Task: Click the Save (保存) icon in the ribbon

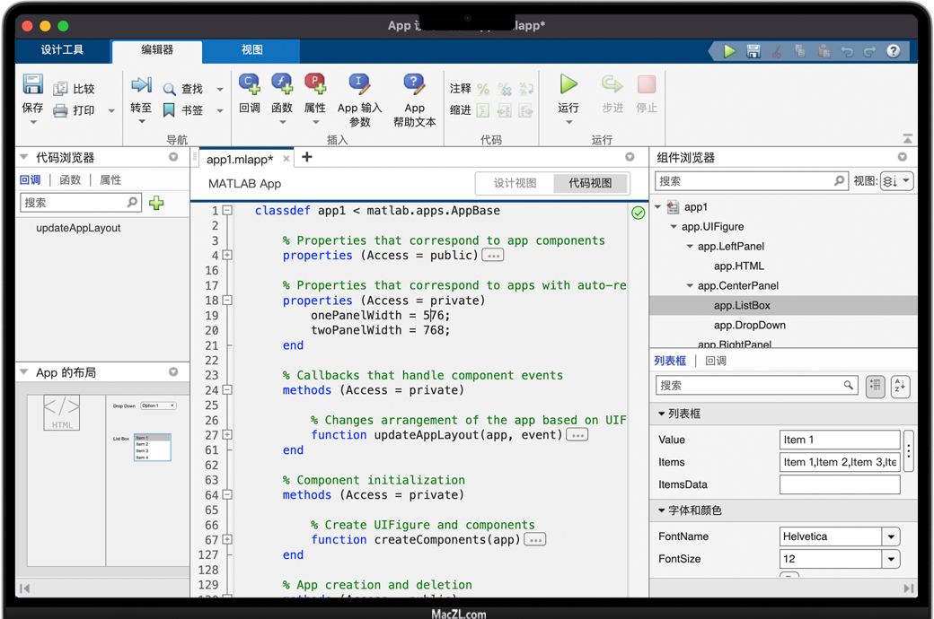Action: pyautogui.click(x=32, y=85)
